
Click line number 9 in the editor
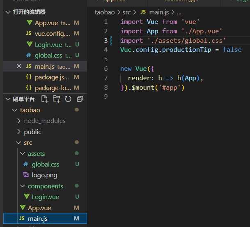[106, 97]
